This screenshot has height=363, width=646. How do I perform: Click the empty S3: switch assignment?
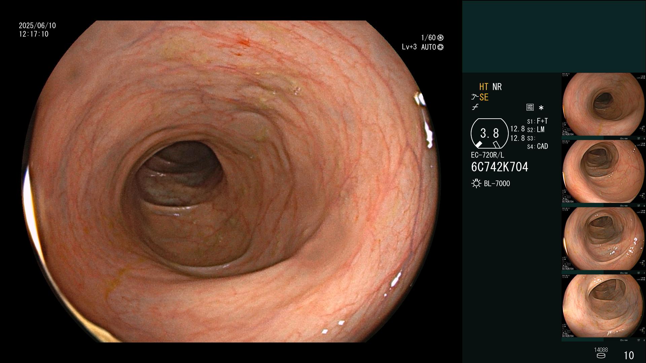531,138
